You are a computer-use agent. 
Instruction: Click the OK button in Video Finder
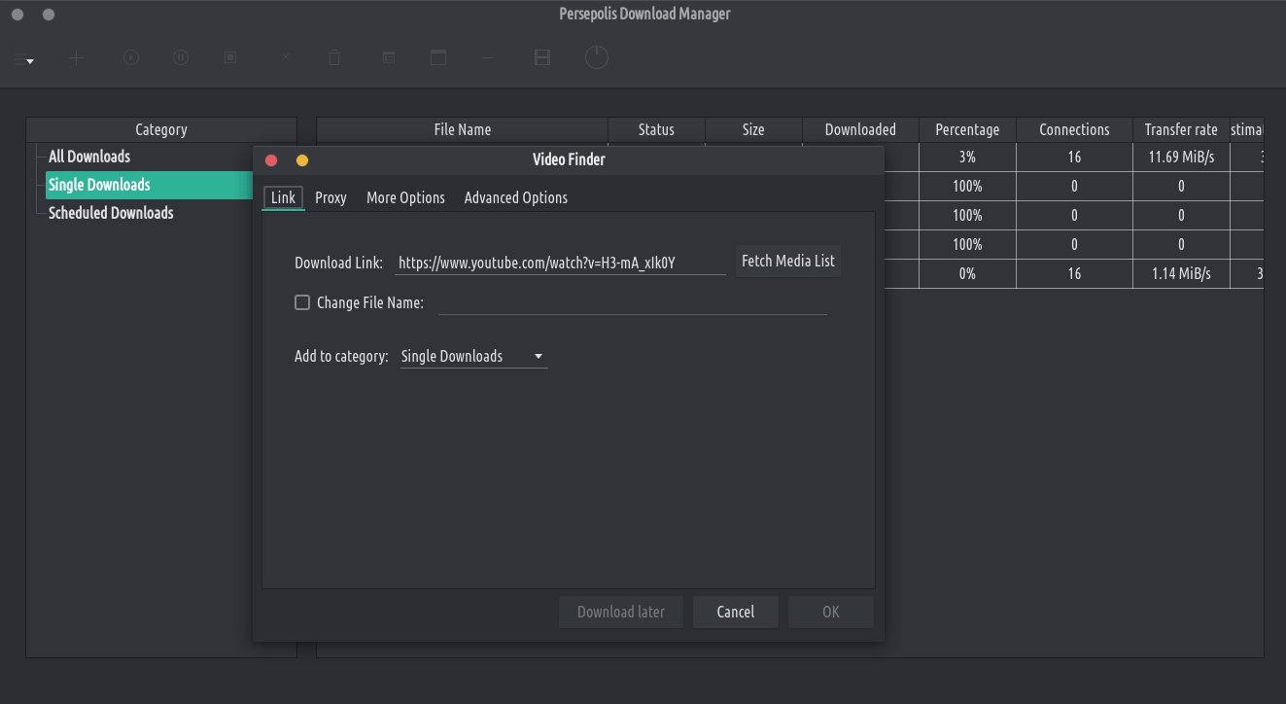[x=831, y=612]
